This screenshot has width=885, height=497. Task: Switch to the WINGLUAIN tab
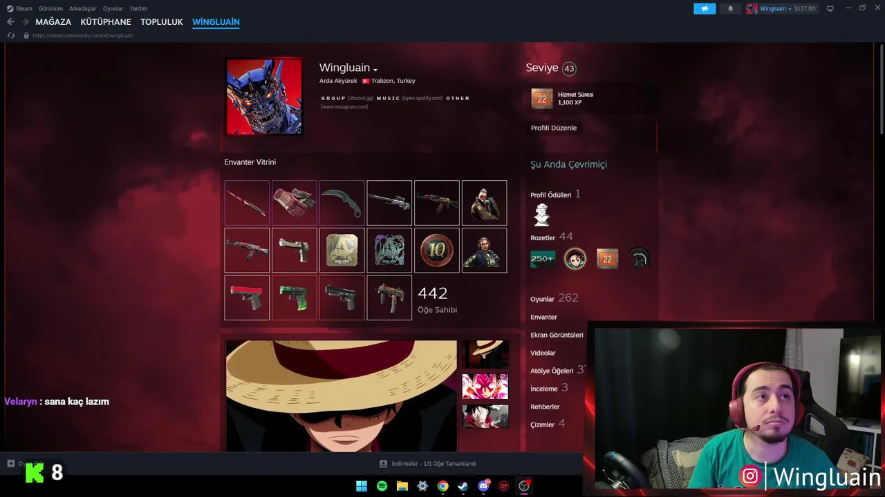click(x=216, y=22)
